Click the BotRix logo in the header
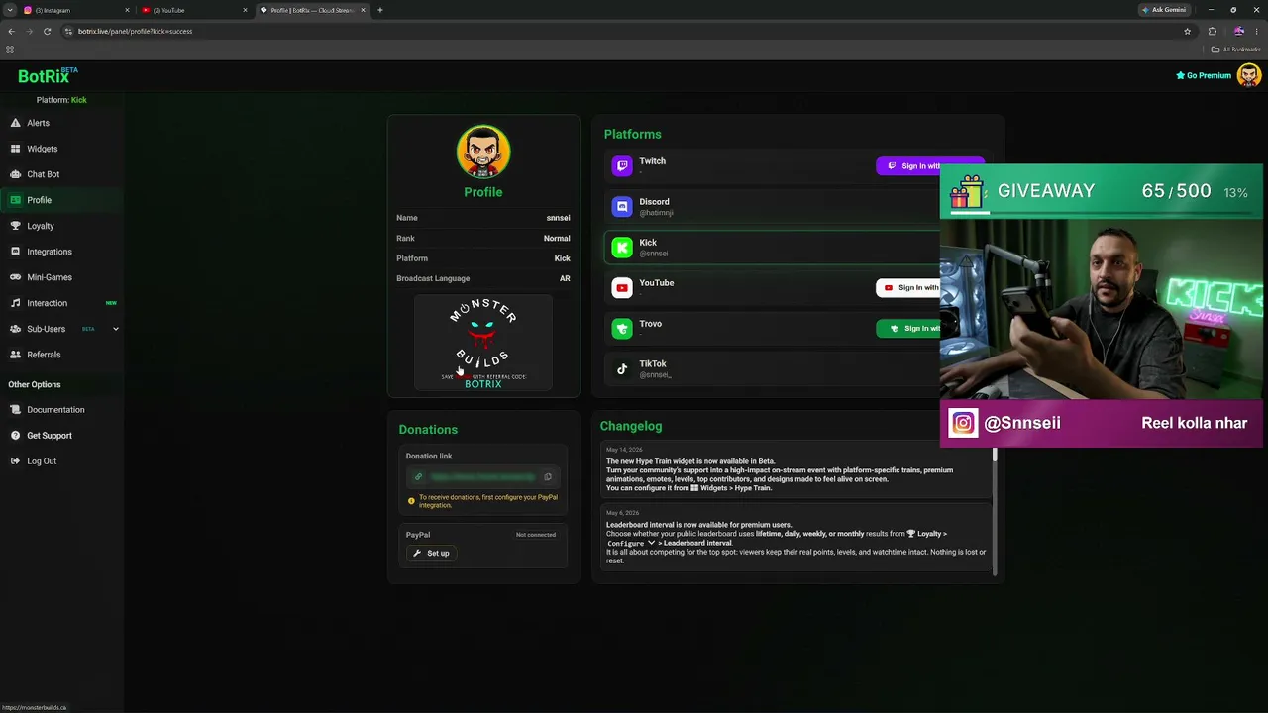Viewport: 1268px width, 713px height. tap(48, 75)
